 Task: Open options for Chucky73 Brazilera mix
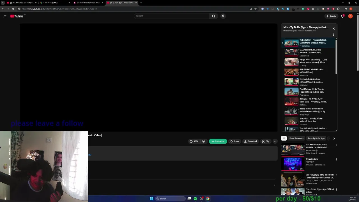[x=336, y=175]
